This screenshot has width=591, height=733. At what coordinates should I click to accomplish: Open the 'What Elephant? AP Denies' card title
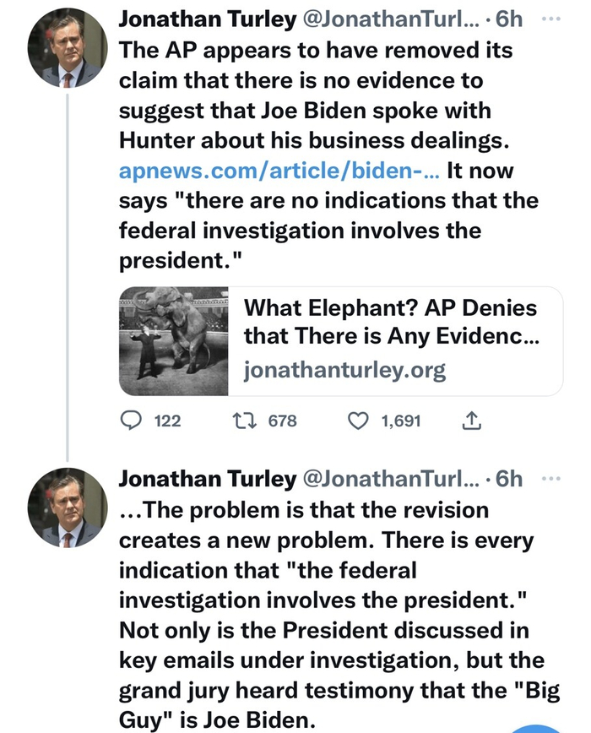390,323
